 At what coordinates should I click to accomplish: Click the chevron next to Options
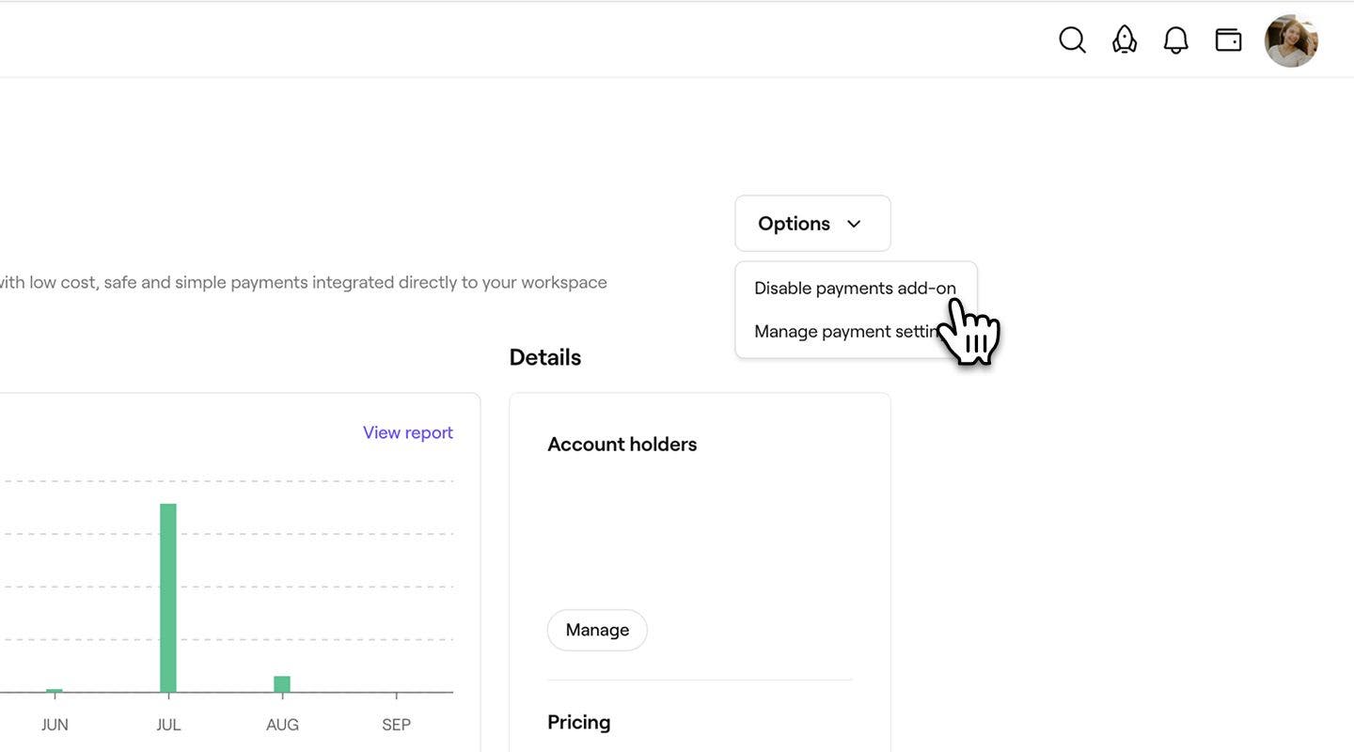(x=853, y=223)
